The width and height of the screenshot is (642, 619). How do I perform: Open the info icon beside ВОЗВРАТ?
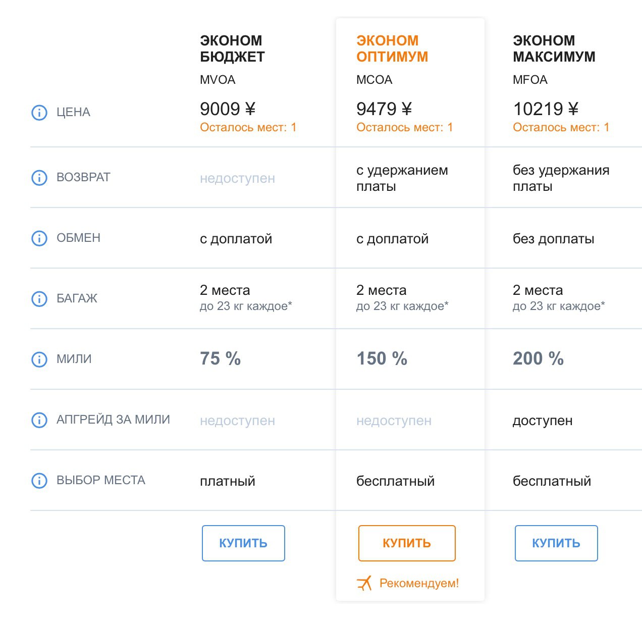[39, 177]
